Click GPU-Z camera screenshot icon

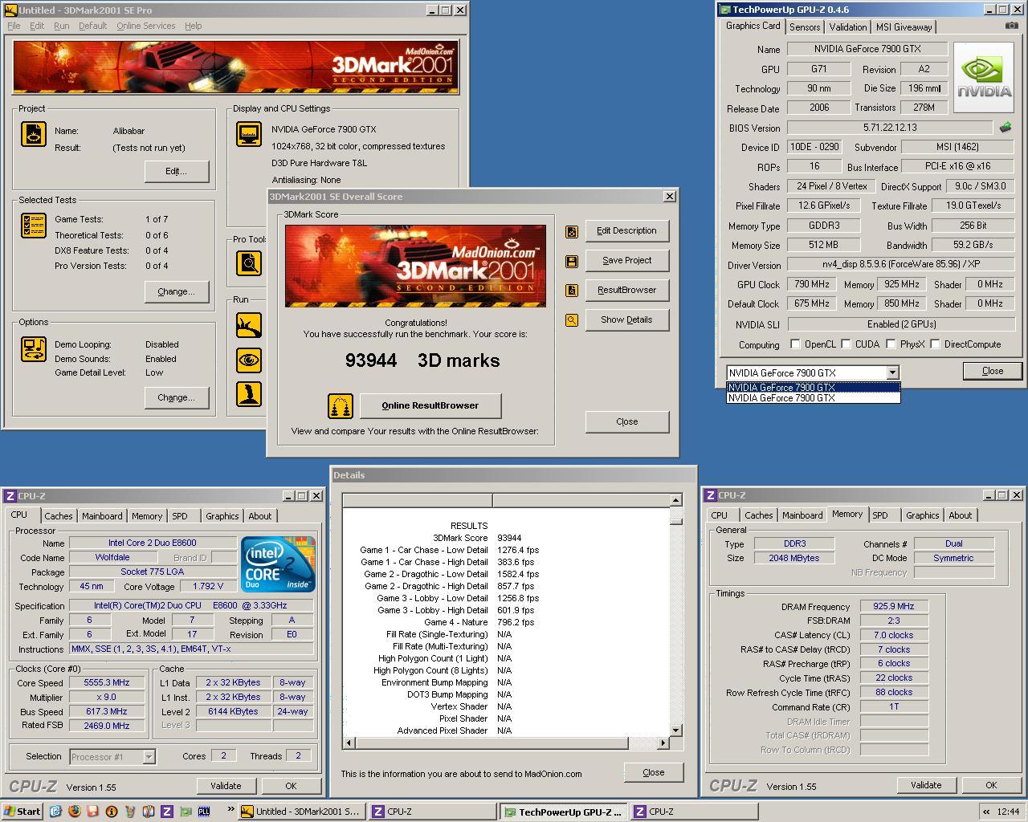coord(1011,26)
